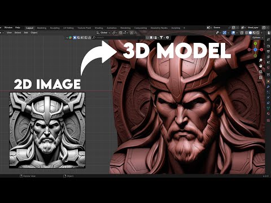Switch to the Sculpting workspace tab
The image size is (271, 203).
55,28
